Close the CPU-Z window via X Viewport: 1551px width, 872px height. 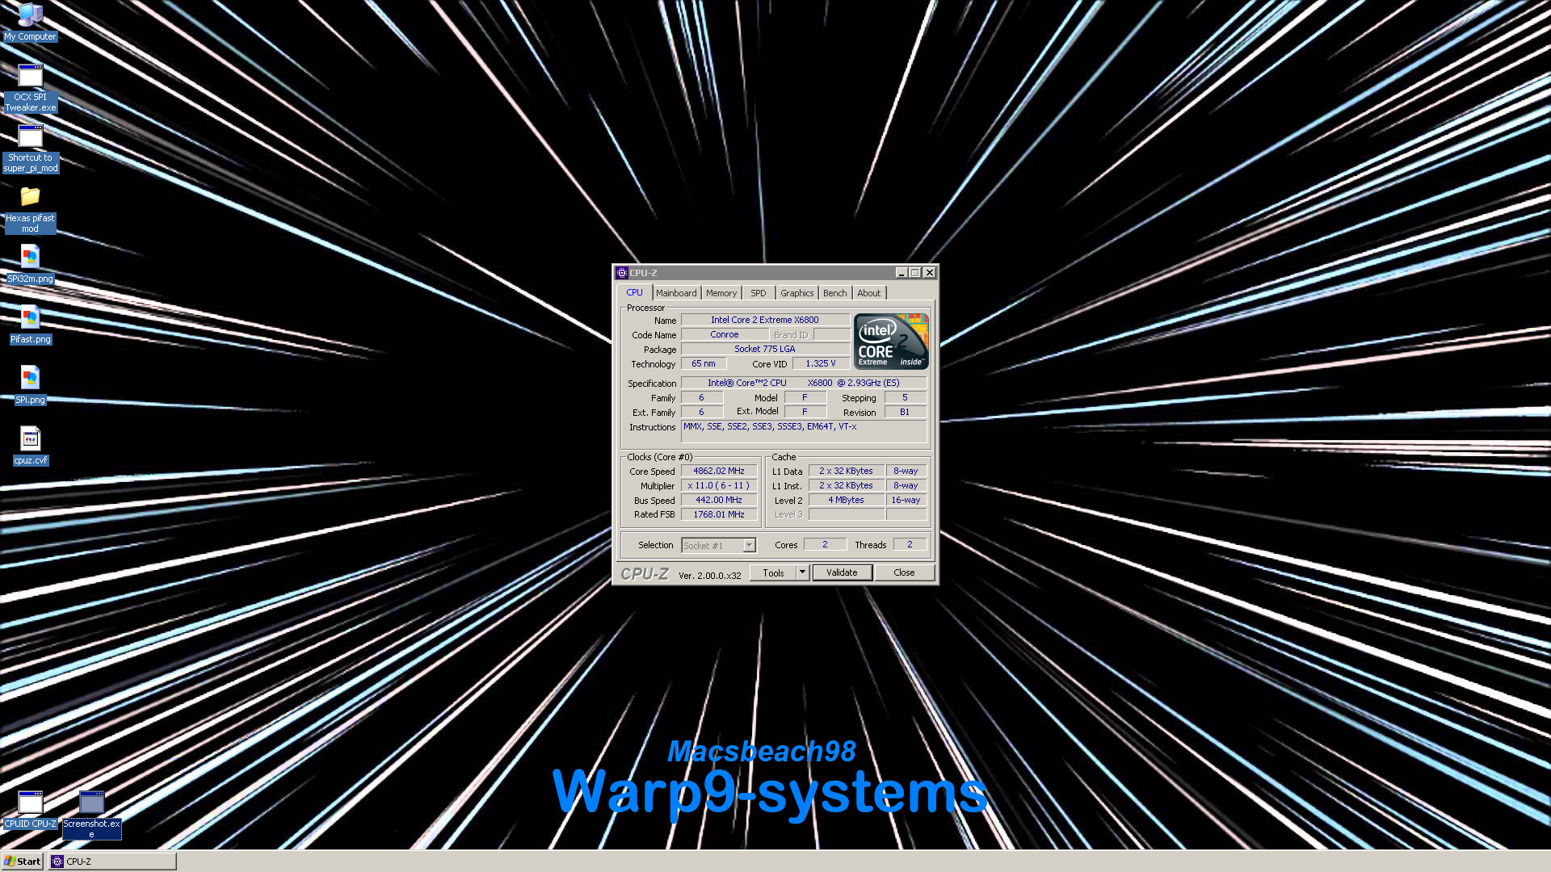coord(930,273)
